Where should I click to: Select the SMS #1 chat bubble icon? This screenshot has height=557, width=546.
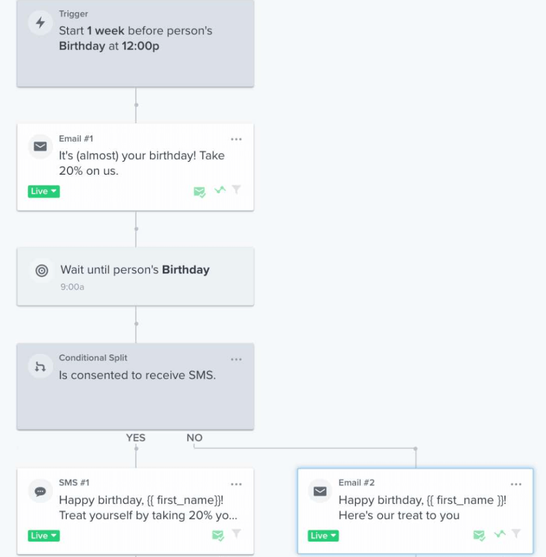coord(40,491)
